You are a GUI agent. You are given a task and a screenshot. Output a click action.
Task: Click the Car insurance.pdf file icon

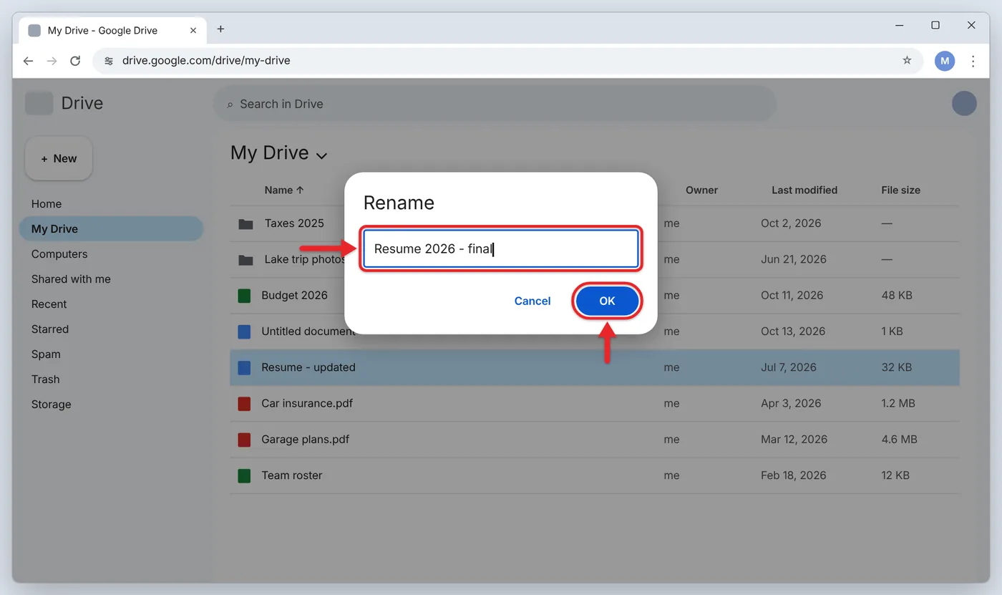(244, 404)
